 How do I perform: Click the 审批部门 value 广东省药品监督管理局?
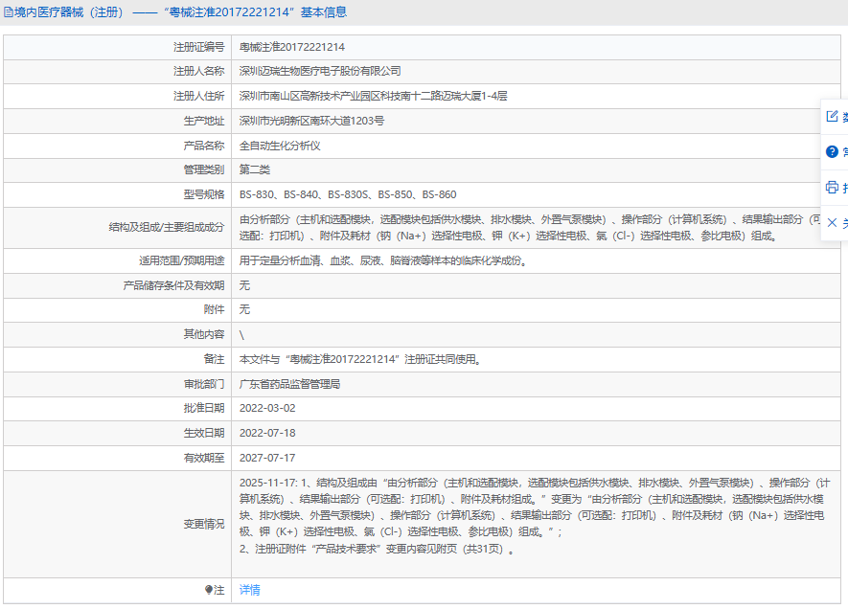point(289,384)
